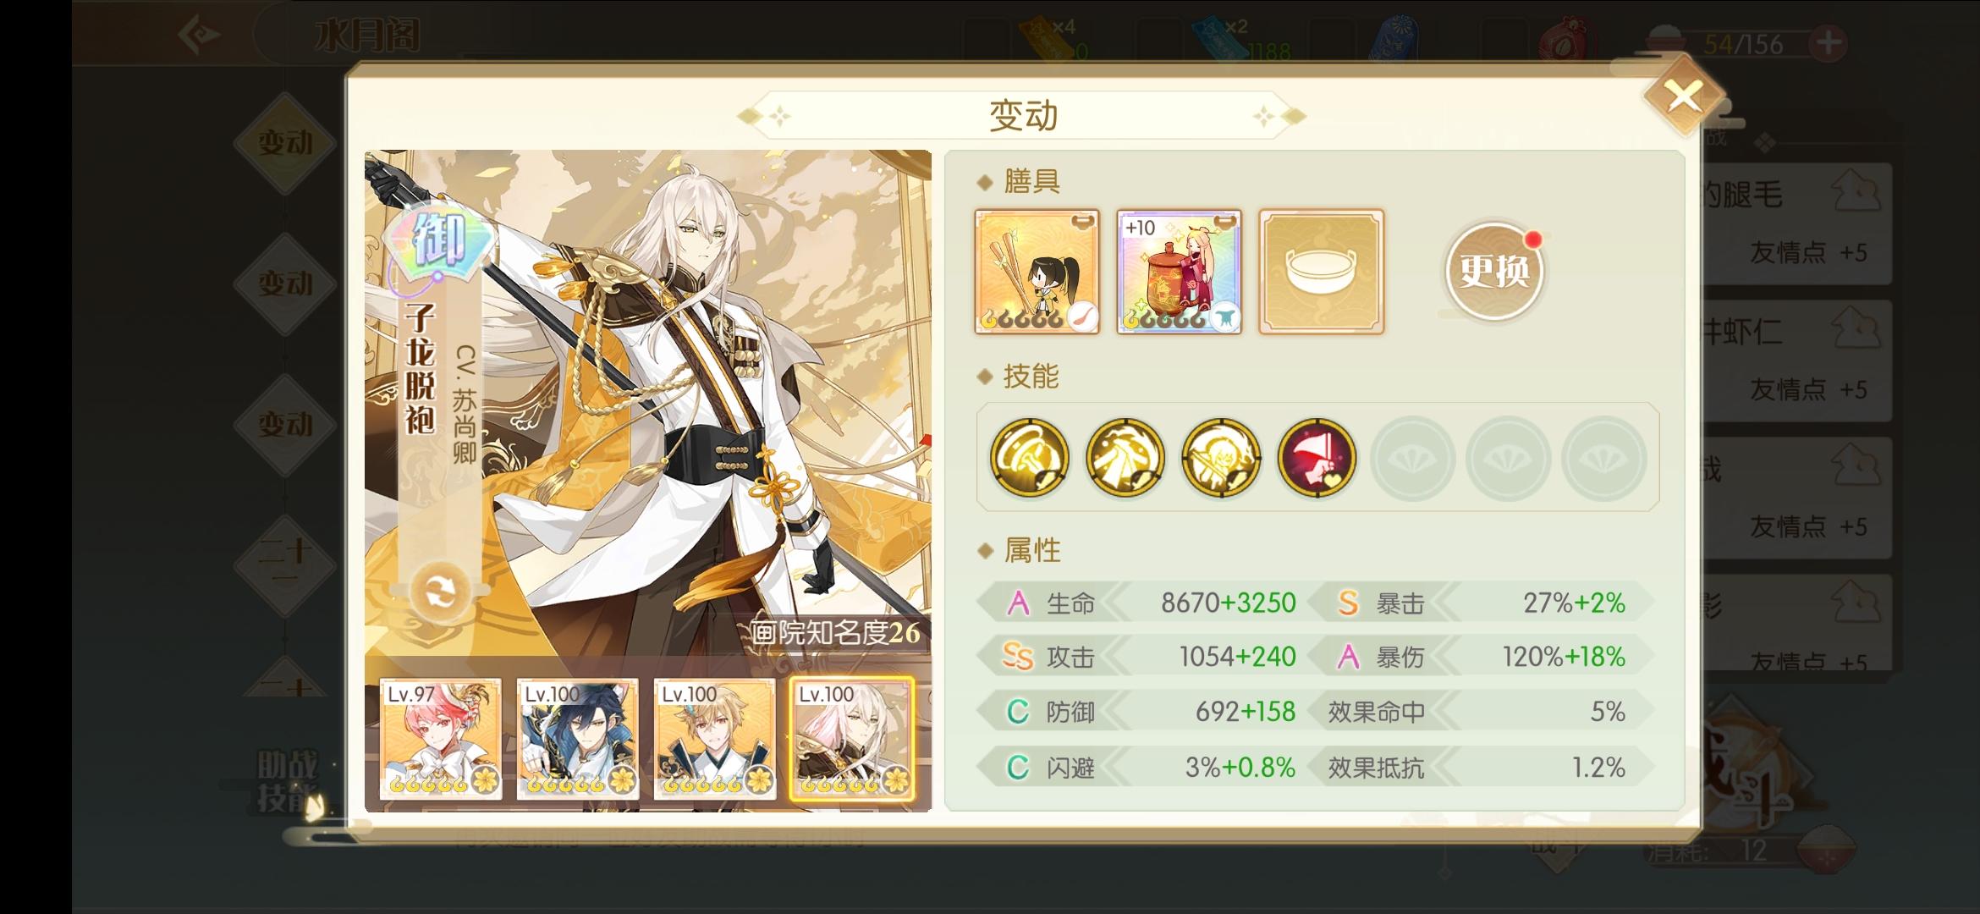Open the third golden skill icon
Viewport: 1980px width, 914px height.
click(1220, 458)
